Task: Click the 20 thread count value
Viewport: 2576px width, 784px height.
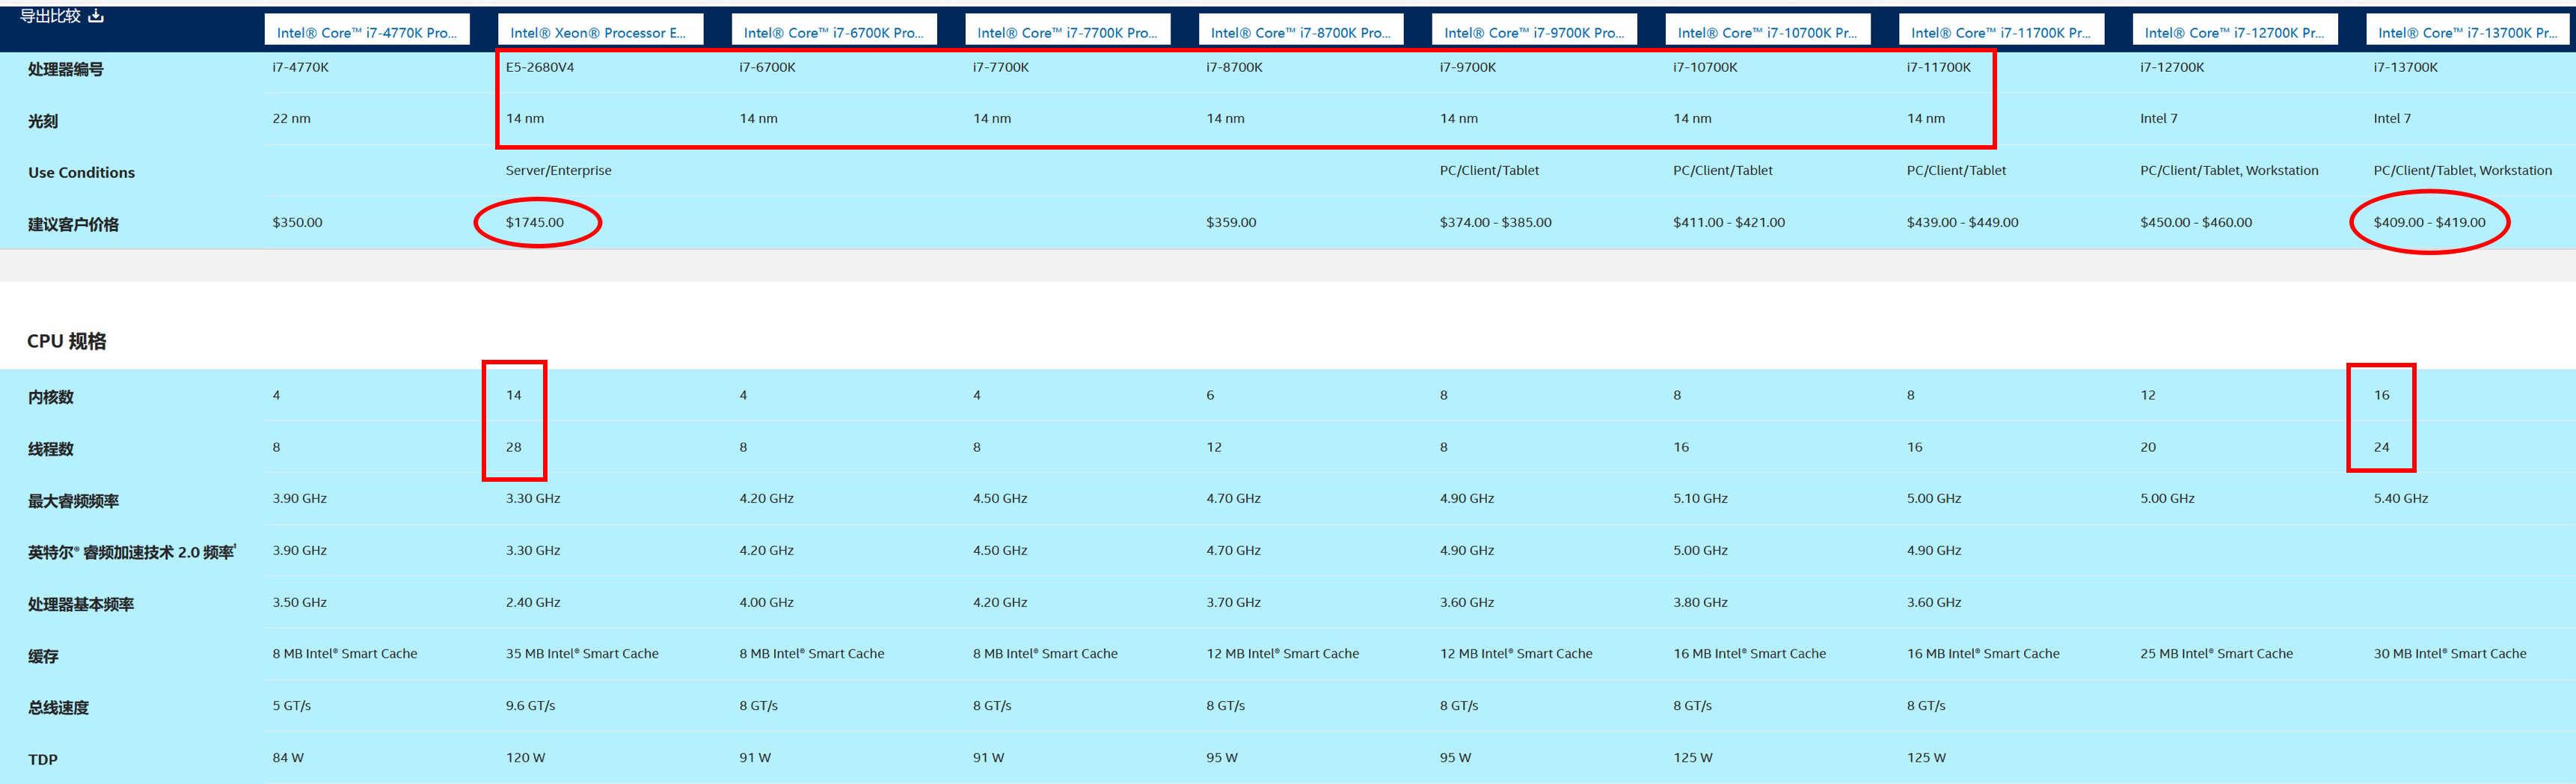Action: [2148, 447]
